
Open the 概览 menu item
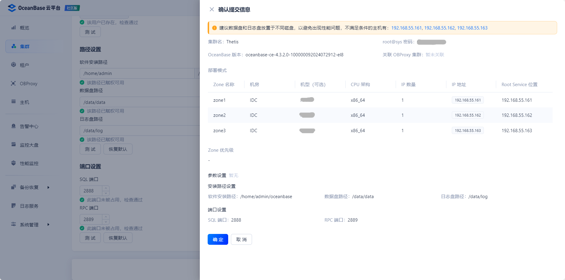click(24, 28)
